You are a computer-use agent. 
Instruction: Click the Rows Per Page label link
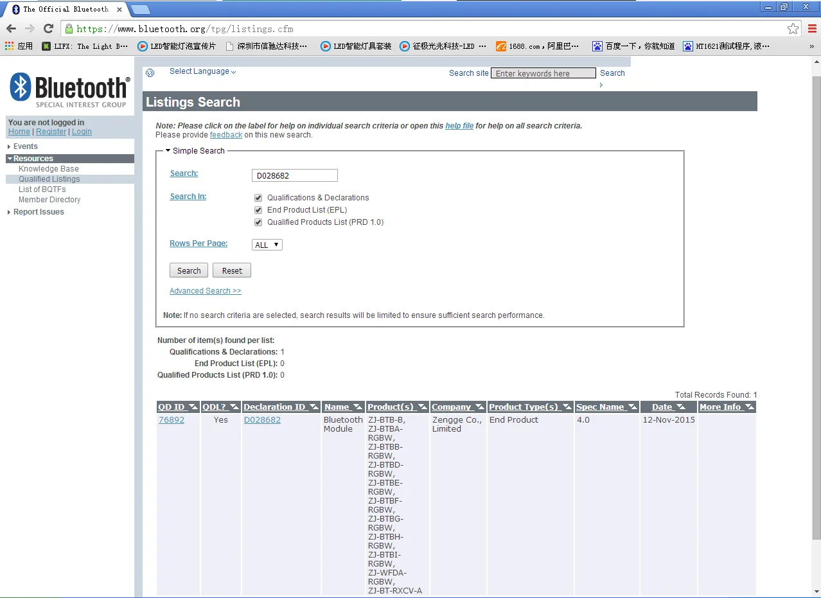[199, 243]
